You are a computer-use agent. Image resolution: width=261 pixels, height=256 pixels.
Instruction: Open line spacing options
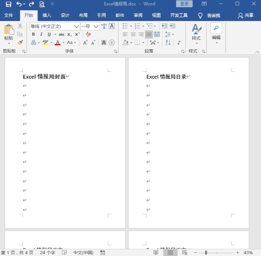(x=169, y=34)
